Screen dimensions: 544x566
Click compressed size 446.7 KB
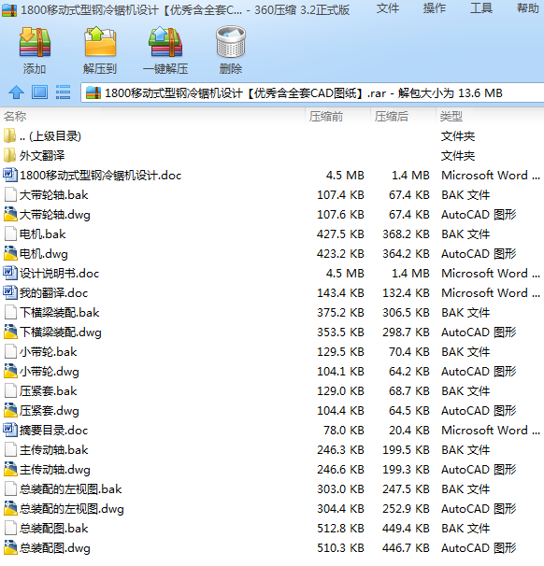pyautogui.click(x=406, y=548)
